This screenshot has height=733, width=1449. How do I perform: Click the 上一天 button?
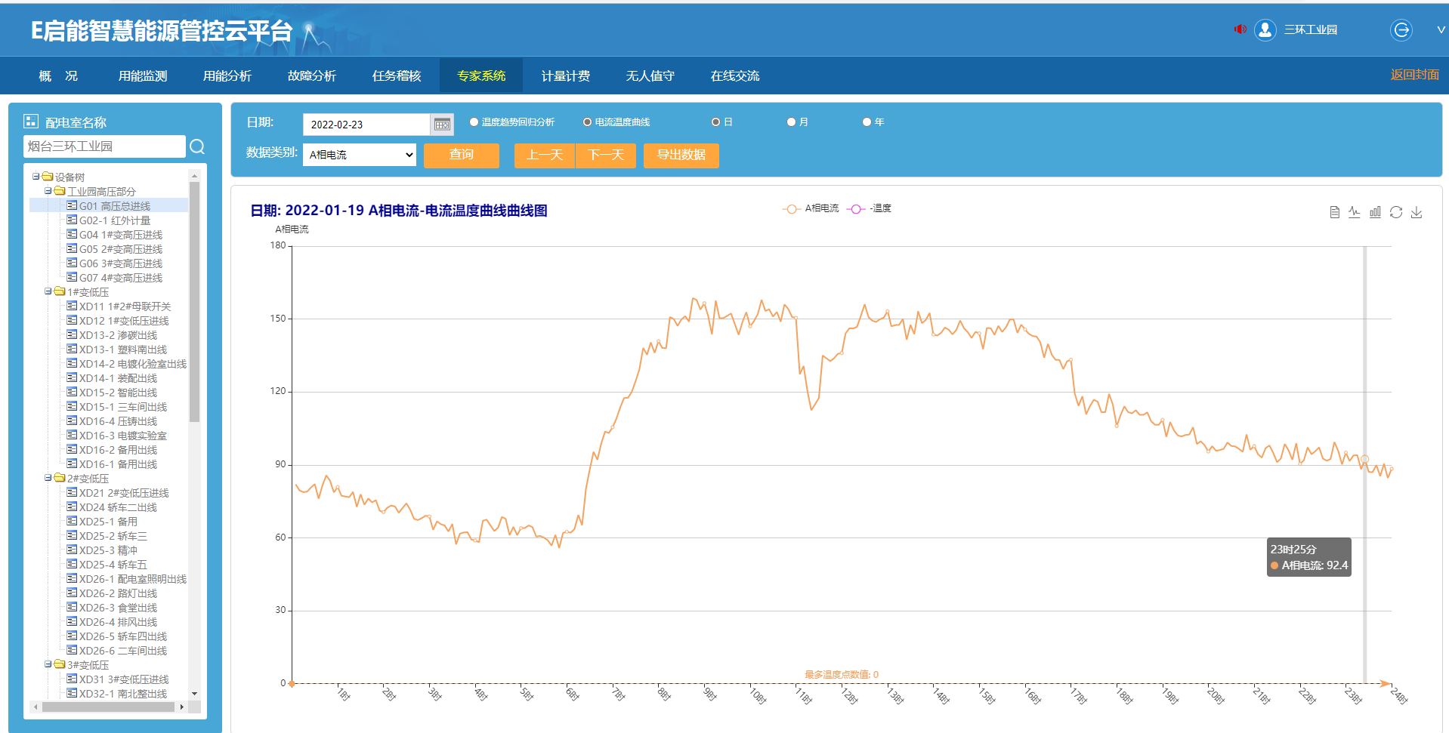pos(545,155)
